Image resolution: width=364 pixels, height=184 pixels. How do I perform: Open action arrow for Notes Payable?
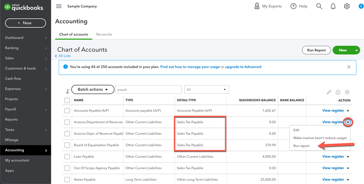click(x=348, y=180)
